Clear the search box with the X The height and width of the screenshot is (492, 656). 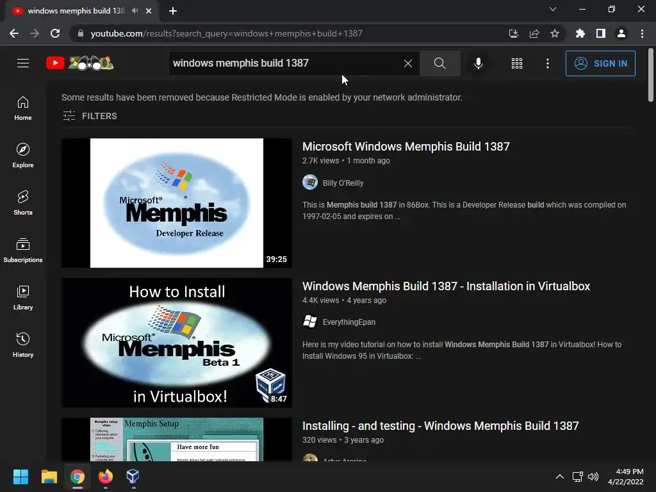pos(408,63)
